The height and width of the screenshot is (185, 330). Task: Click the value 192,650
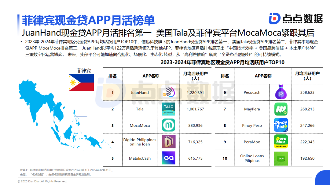307,158
